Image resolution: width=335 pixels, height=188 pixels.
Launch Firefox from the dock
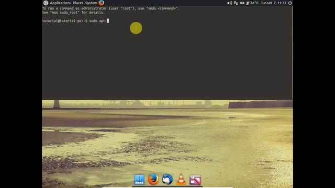153,179
